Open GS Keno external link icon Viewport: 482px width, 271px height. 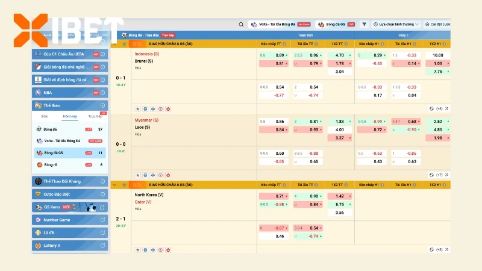pos(102,207)
